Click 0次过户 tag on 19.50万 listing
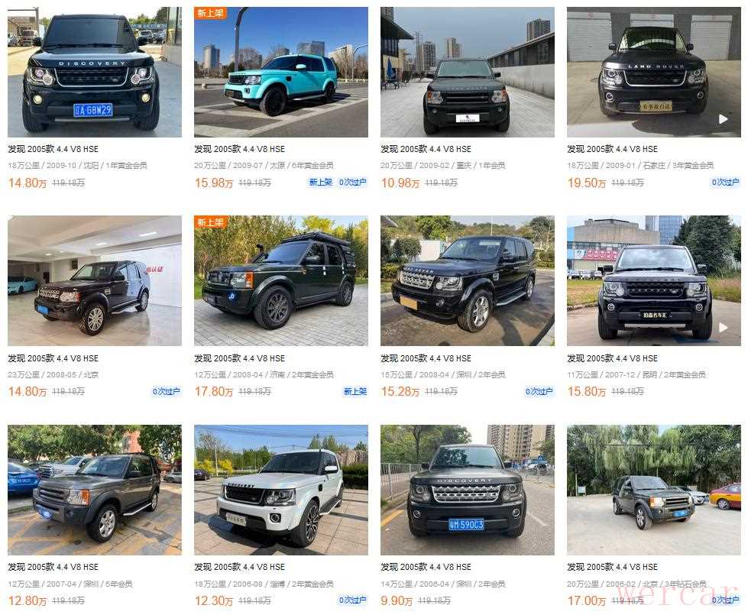The height and width of the screenshot is (615, 748). click(x=725, y=183)
